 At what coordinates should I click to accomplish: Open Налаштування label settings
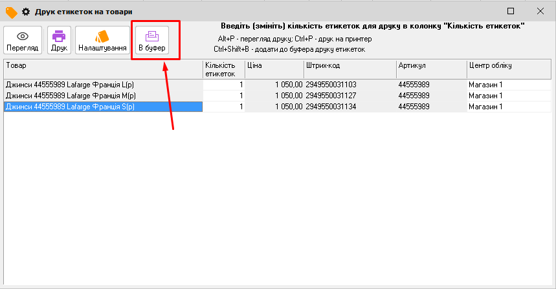point(102,41)
